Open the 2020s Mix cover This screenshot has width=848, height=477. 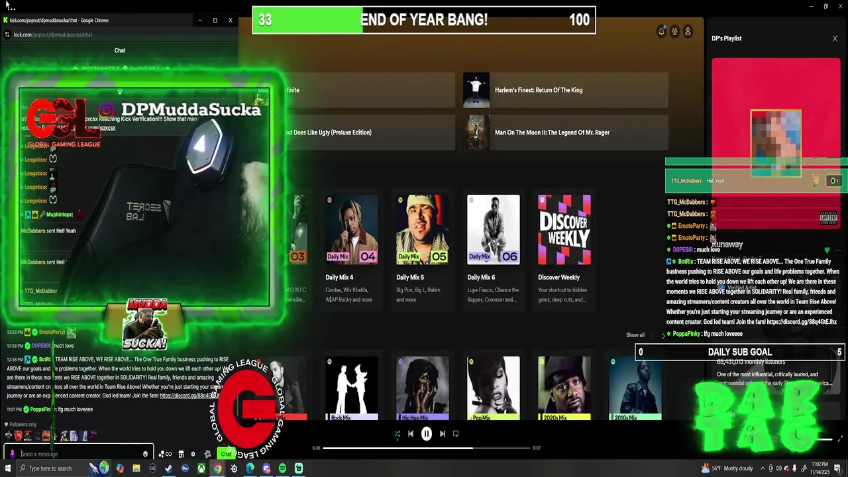click(x=564, y=388)
